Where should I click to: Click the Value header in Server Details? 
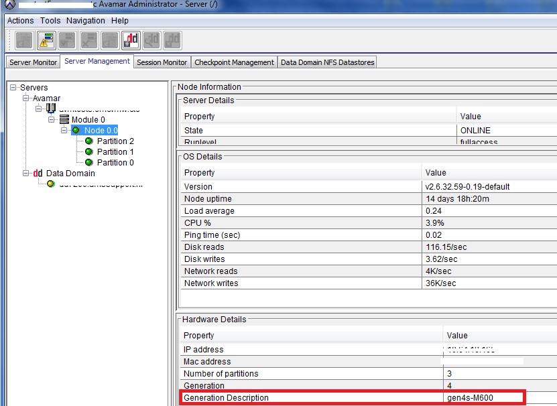tap(471, 117)
